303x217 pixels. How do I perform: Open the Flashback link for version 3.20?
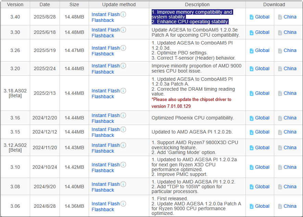coord(103,72)
